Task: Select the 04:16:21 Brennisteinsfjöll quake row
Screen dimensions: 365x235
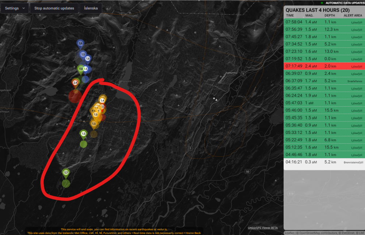Action: 324,162
